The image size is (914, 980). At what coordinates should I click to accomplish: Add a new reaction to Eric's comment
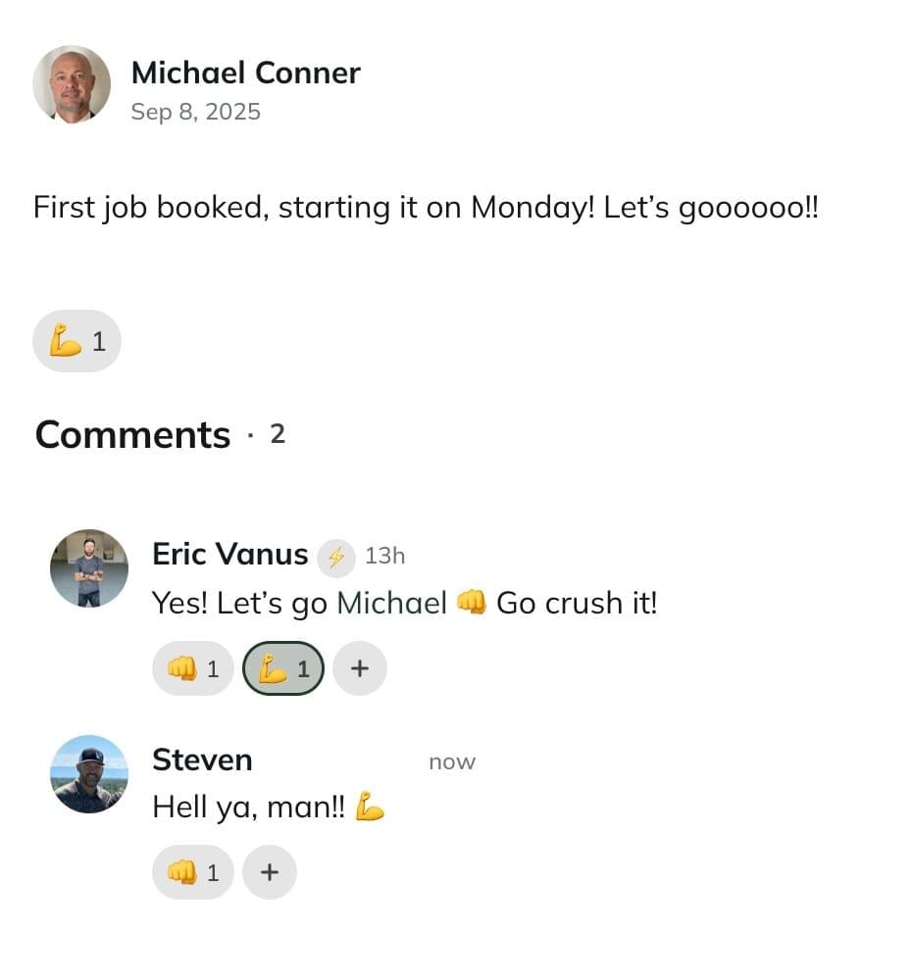tap(360, 668)
